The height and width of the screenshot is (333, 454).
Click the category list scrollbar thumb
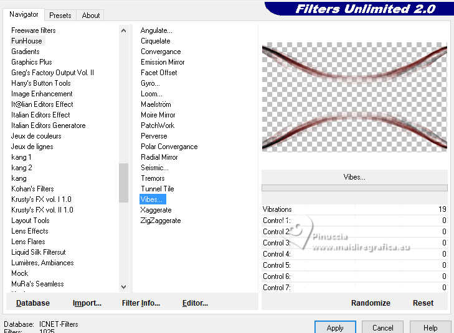pos(124,183)
